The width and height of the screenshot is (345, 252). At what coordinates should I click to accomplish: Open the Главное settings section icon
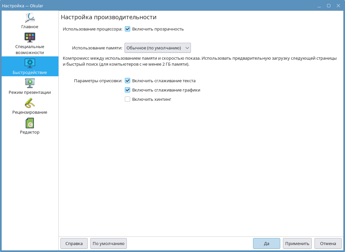(30, 18)
